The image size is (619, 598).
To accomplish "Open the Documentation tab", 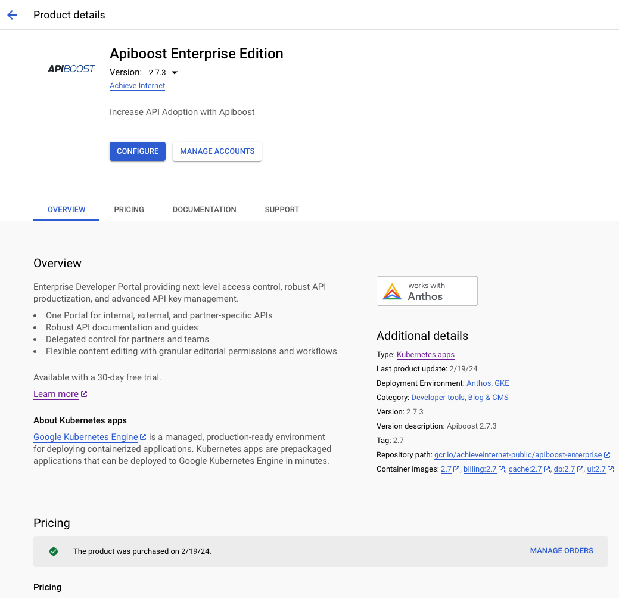I will (204, 210).
